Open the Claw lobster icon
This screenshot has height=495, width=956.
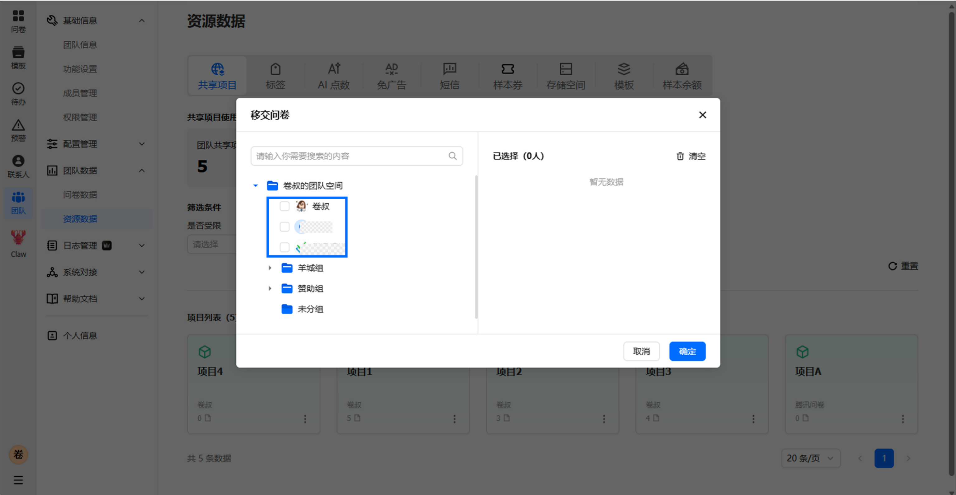pyautogui.click(x=18, y=244)
